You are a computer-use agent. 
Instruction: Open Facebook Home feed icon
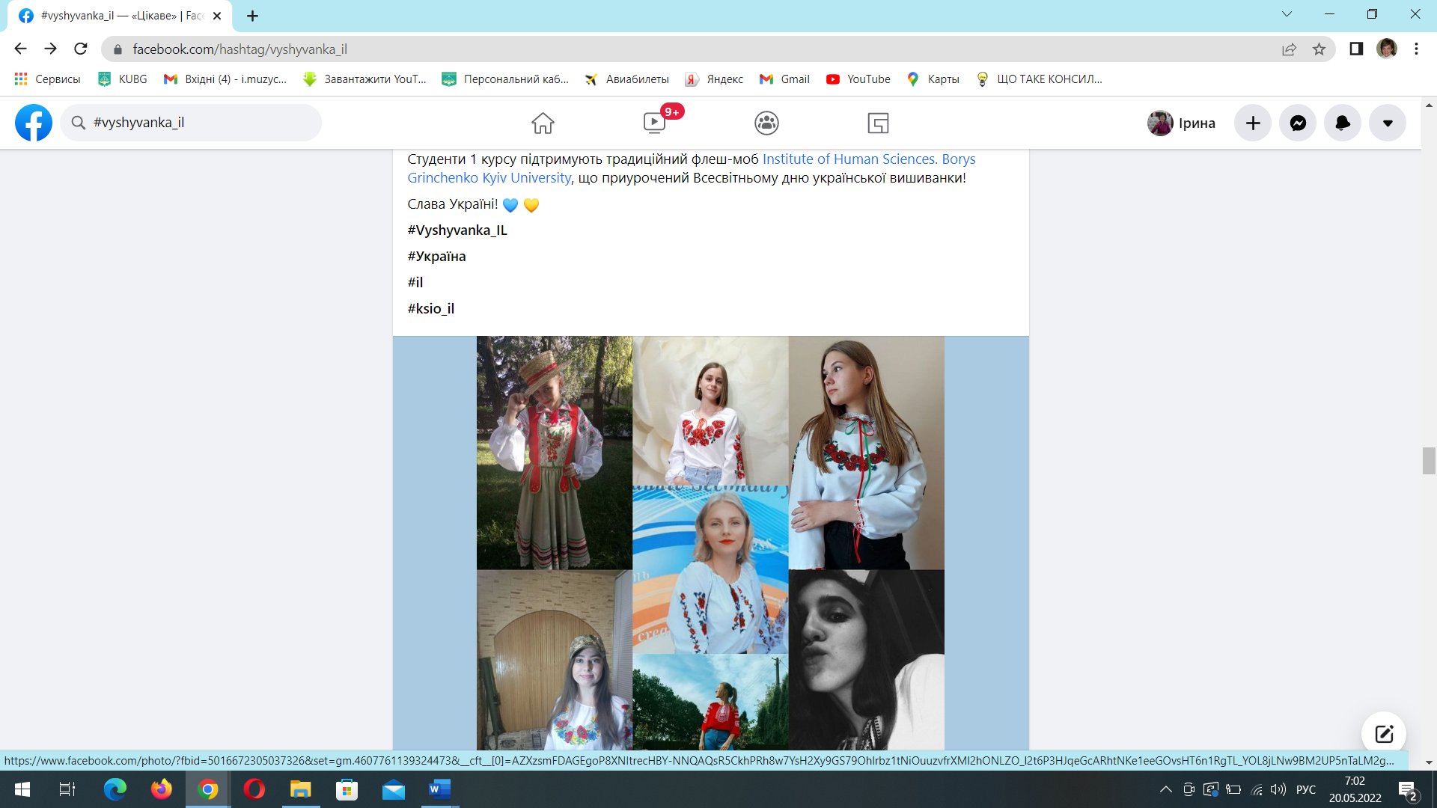click(x=543, y=123)
